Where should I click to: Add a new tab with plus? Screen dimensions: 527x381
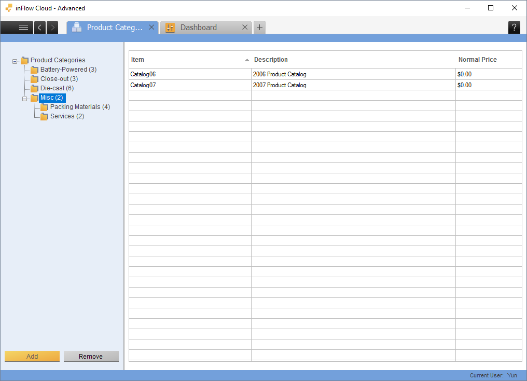[x=259, y=27]
